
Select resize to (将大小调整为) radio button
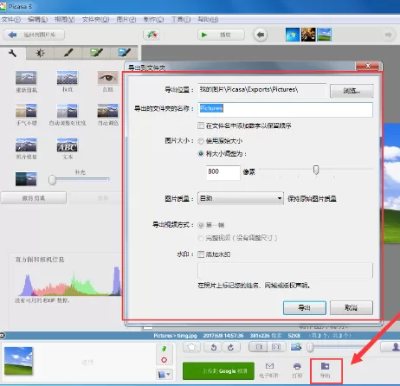point(201,154)
